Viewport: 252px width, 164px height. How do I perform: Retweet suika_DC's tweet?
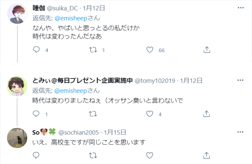tap(94, 50)
